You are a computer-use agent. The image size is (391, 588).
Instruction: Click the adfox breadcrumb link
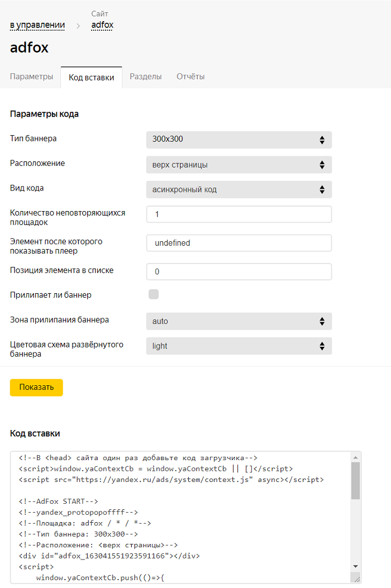[102, 25]
